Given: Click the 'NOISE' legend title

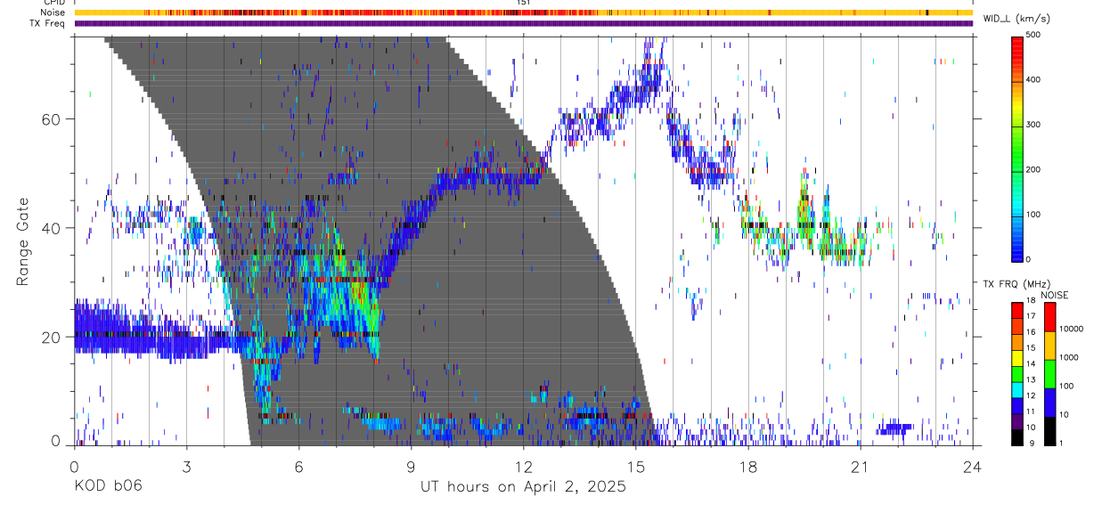Looking at the screenshot, I should pyautogui.click(x=1055, y=295).
